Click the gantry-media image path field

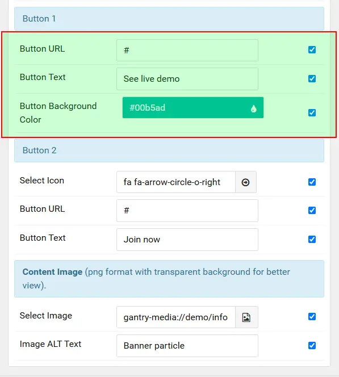tap(176, 317)
